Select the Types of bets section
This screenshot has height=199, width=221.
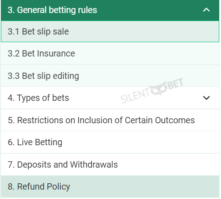pyautogui.click(x=110, y=98)
